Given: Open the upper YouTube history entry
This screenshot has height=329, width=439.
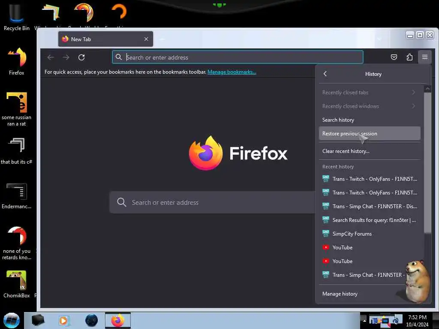Looking at the screenshot, I should pyautogui.click(x=369, y=247).
